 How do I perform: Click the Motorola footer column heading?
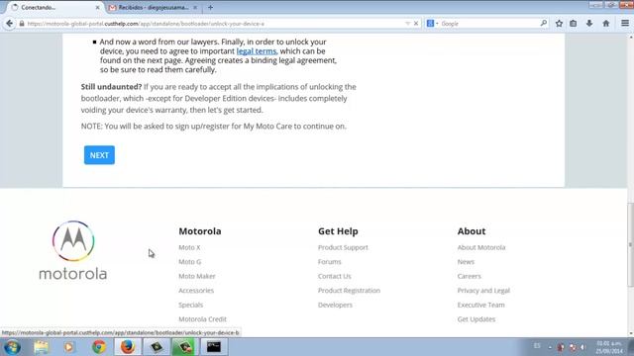coord(200,231)
